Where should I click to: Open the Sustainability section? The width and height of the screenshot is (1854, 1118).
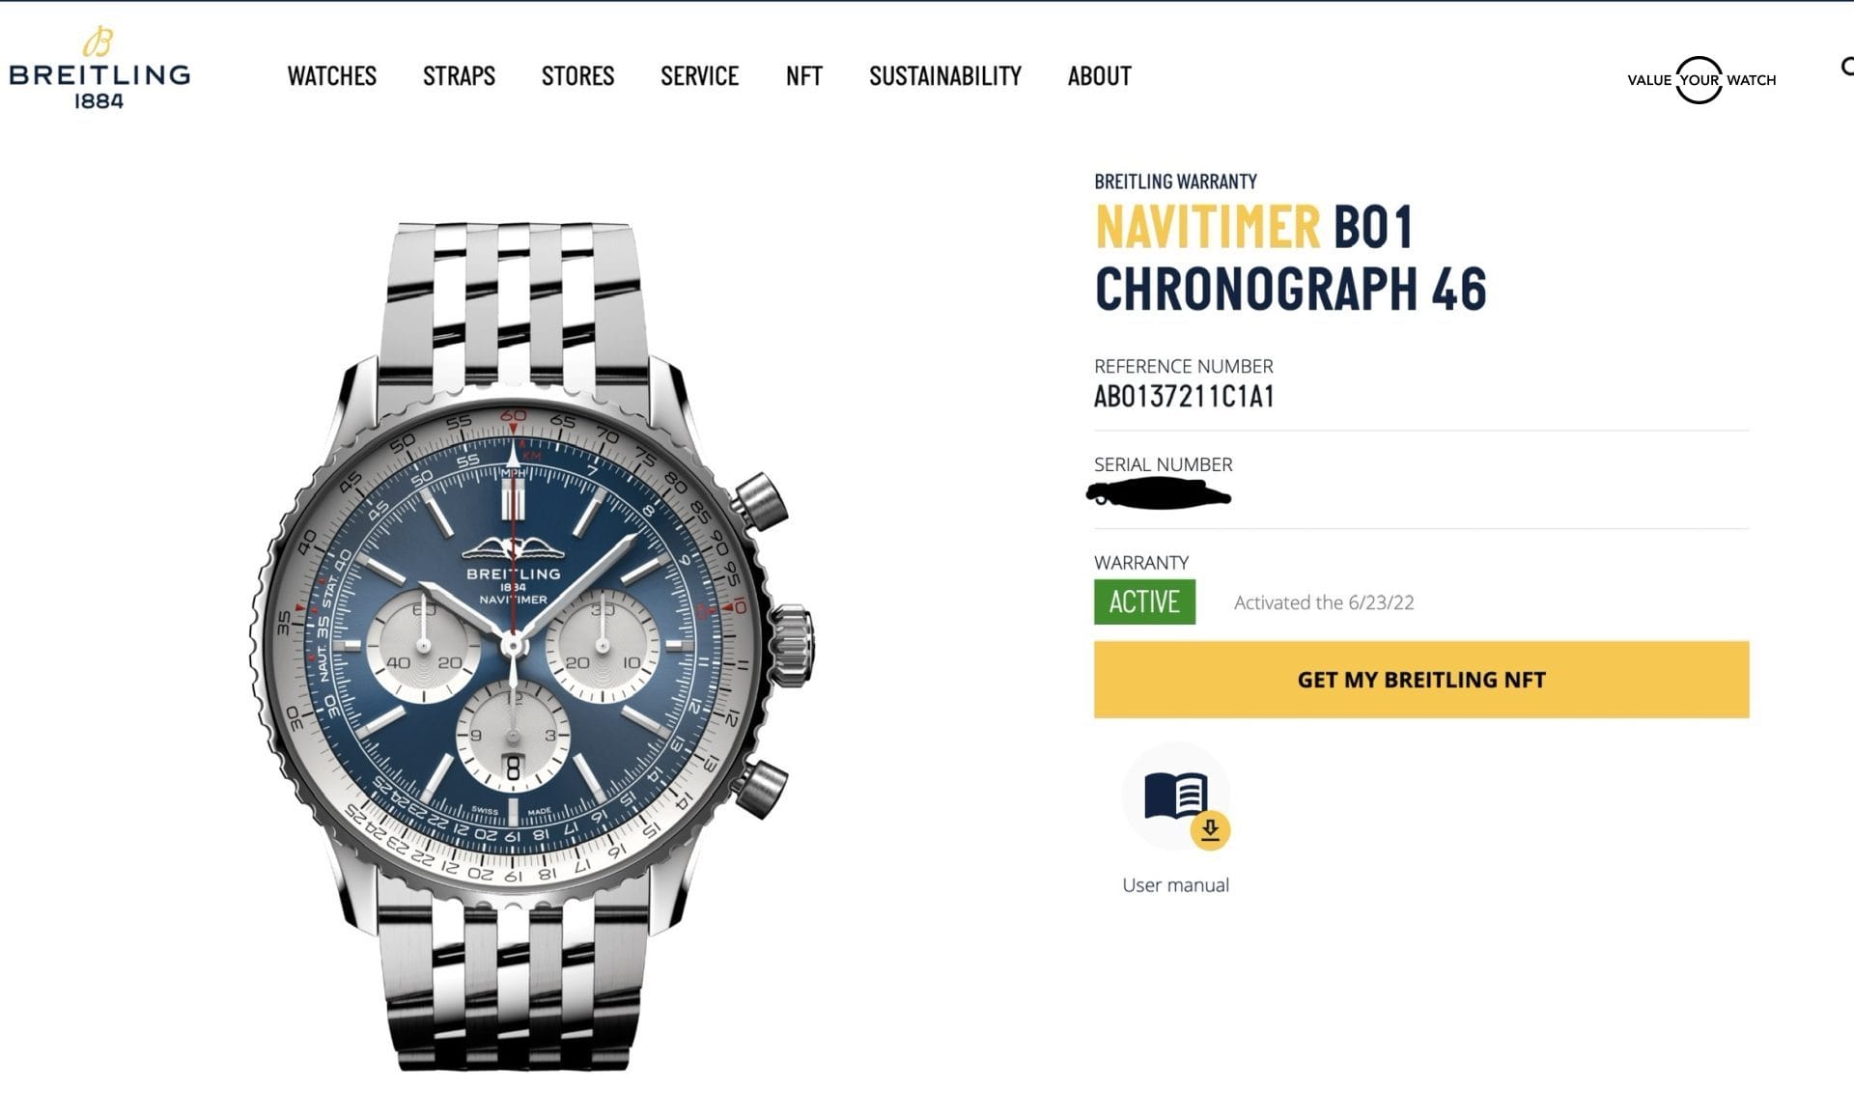coord(944,76)
